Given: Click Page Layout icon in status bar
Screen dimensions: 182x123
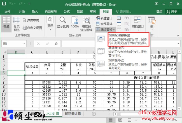Looking at the screenshot, I should [x=120, y=120].
